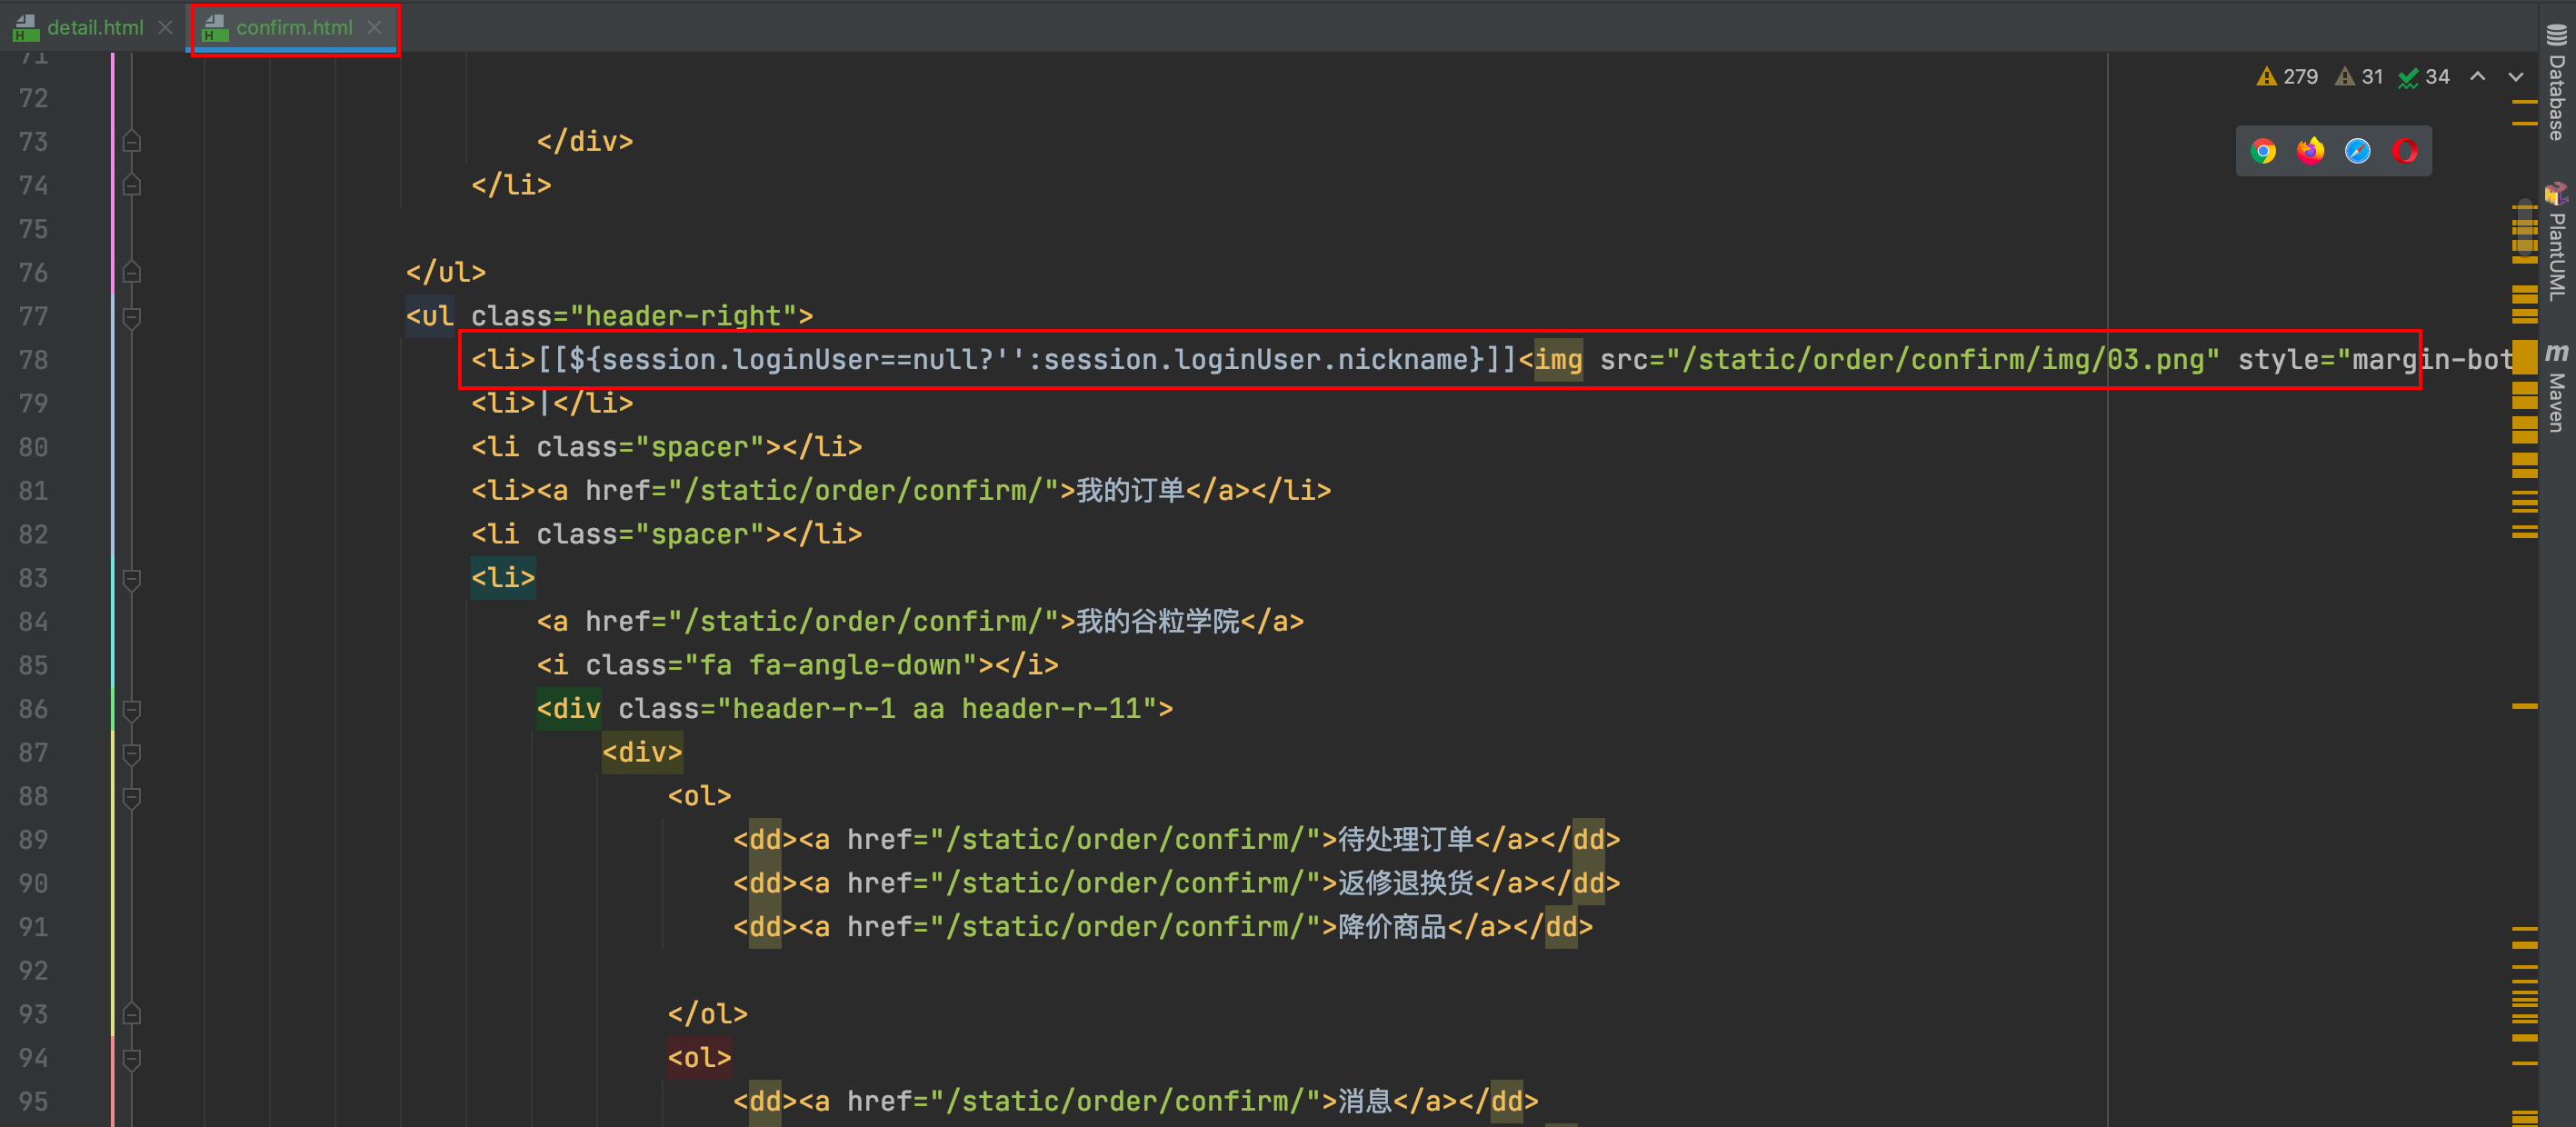The width and height of the screenshot is (2576, 1127).
Task: Click first spacer li on line 80
Action: pyautogui.click(x=666, y=448)
